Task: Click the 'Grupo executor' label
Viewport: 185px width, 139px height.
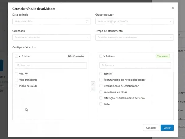Action: [104, 15]
